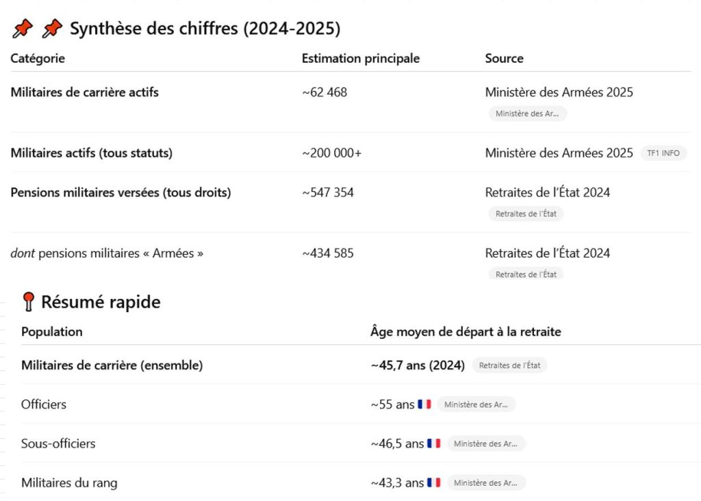Open Ministère des Ar... chip in the Officiers row
Viewport: 701px width, 501px height.
[x=476, y=404]
